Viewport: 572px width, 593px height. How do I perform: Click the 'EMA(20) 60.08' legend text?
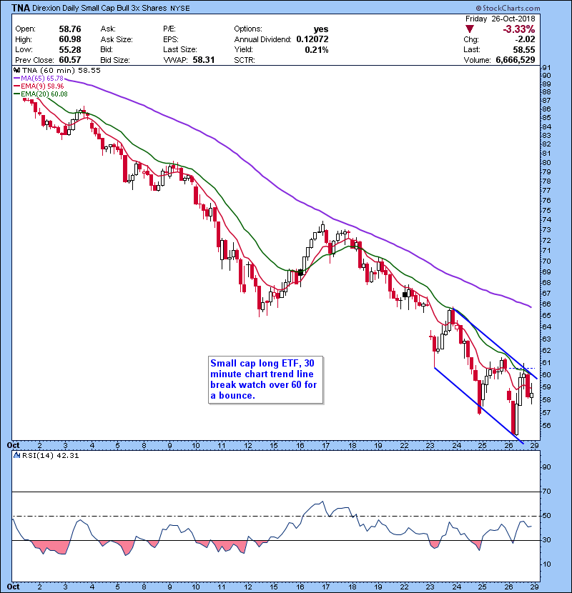pyautogui.click(x=44, y=94)
